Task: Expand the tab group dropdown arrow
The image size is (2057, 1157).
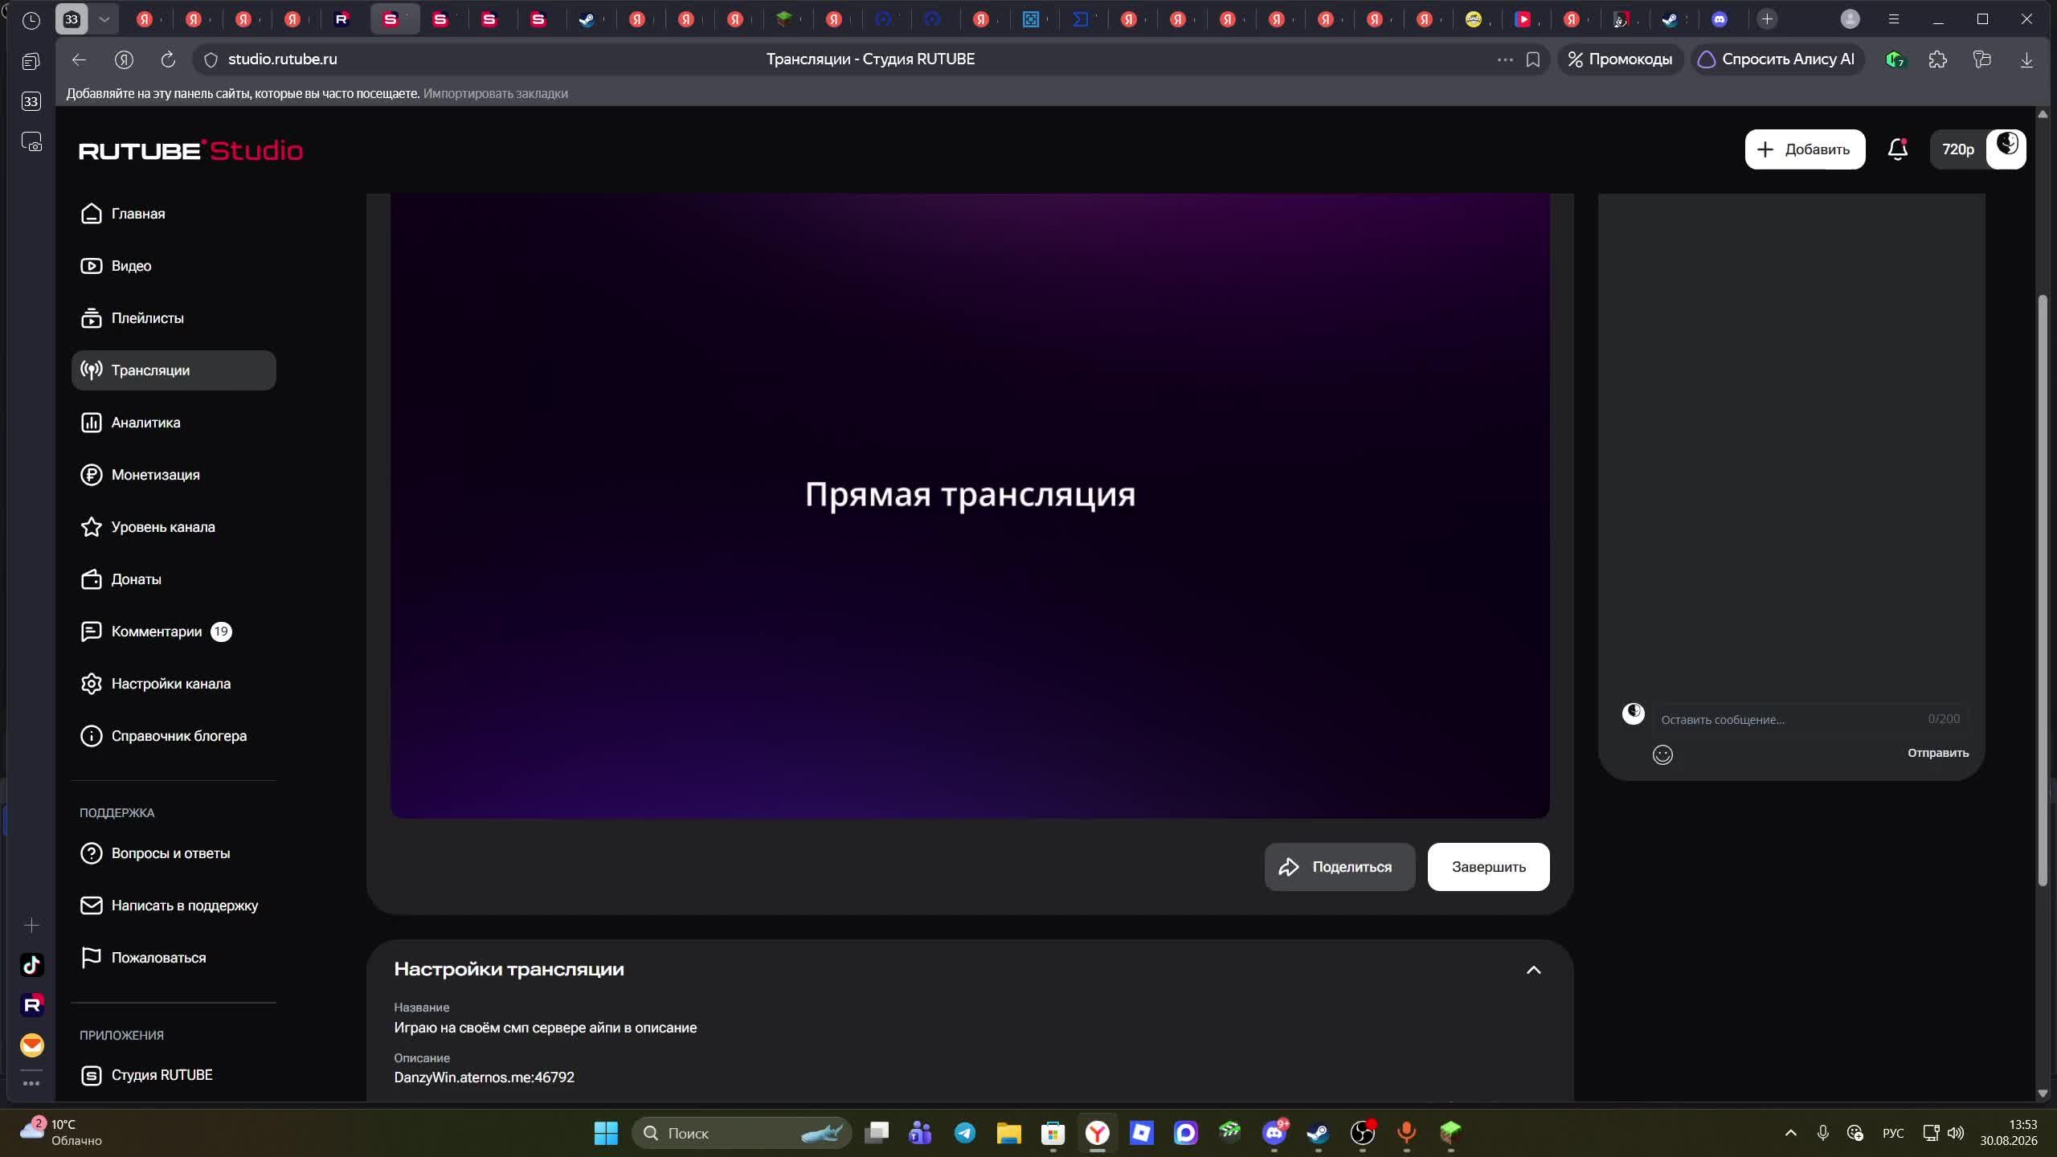Action: click(x=104, y=19)
